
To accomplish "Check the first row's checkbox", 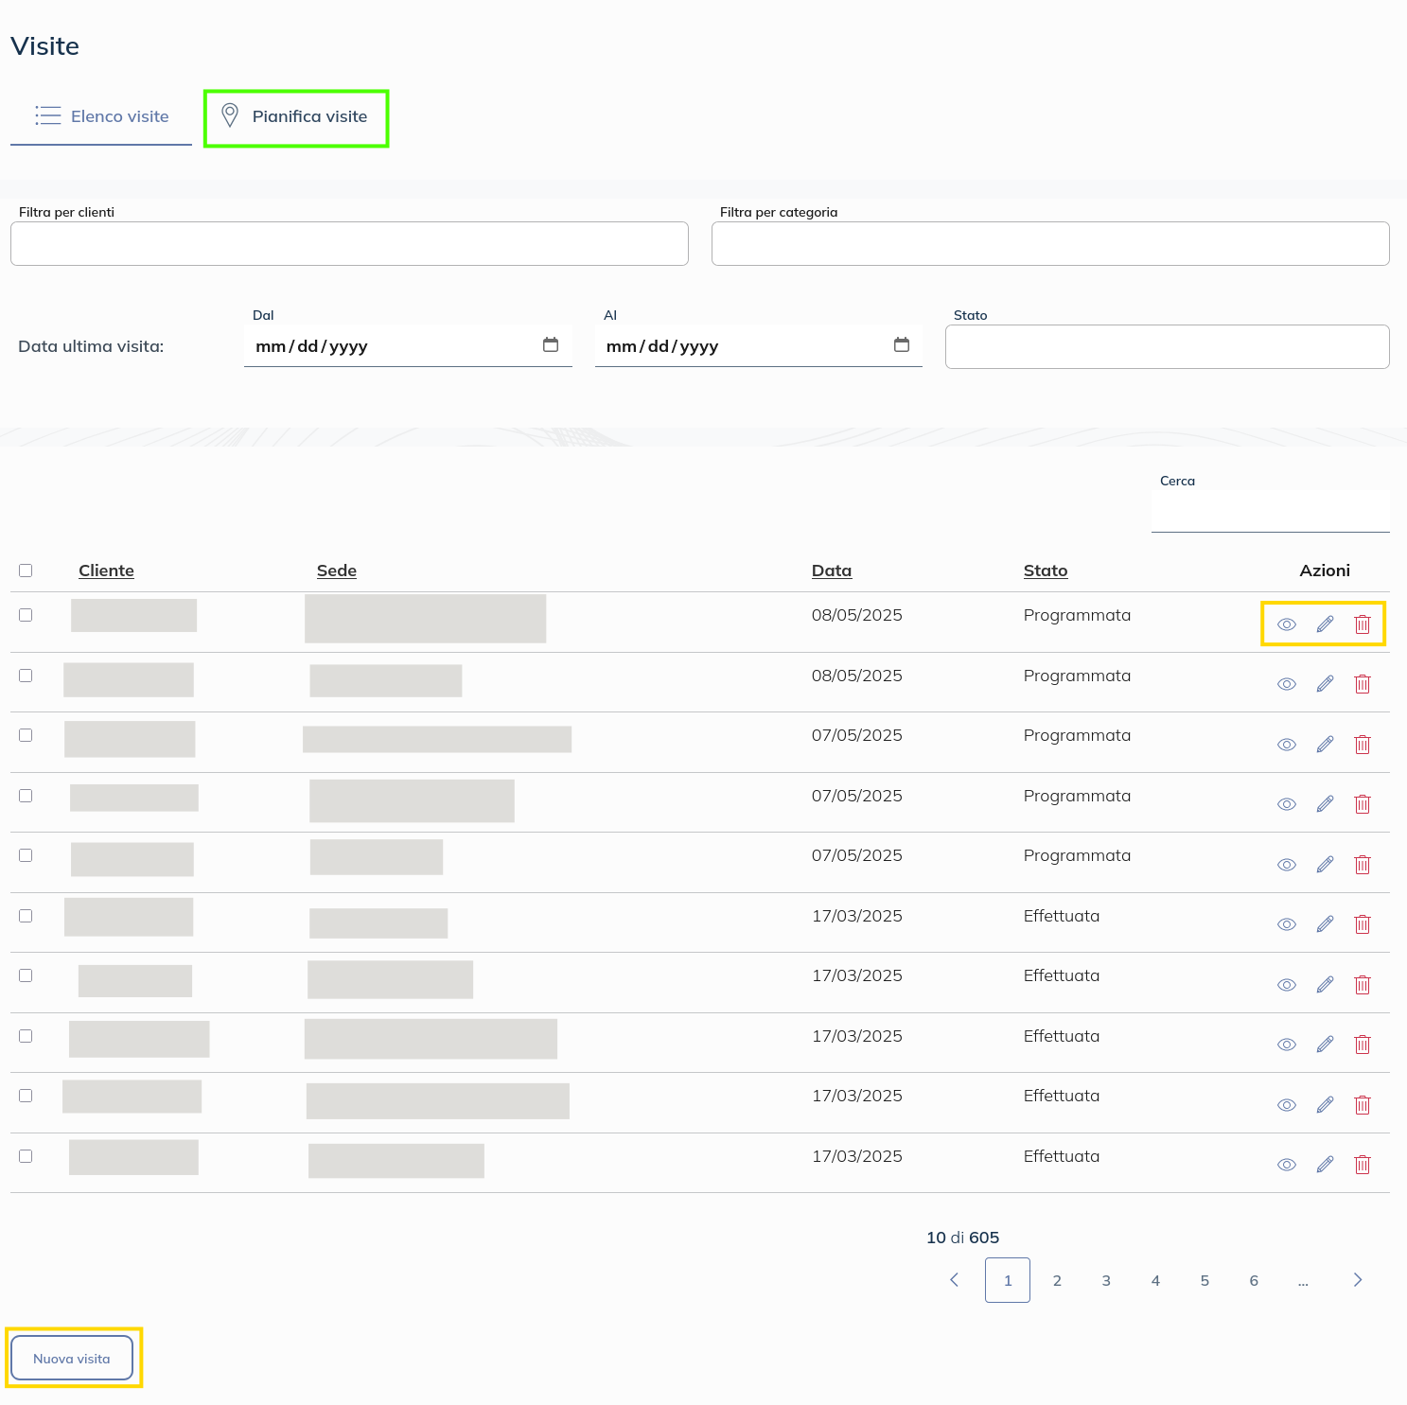I will click(x=26, y=615).
